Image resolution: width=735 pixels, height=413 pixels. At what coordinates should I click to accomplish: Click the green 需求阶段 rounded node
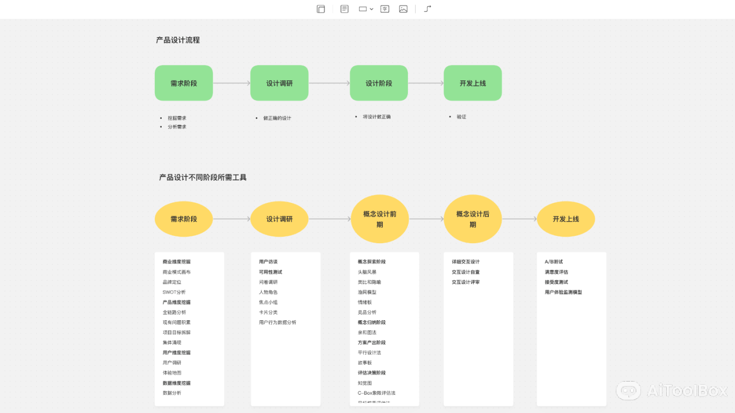coord(184,83)
